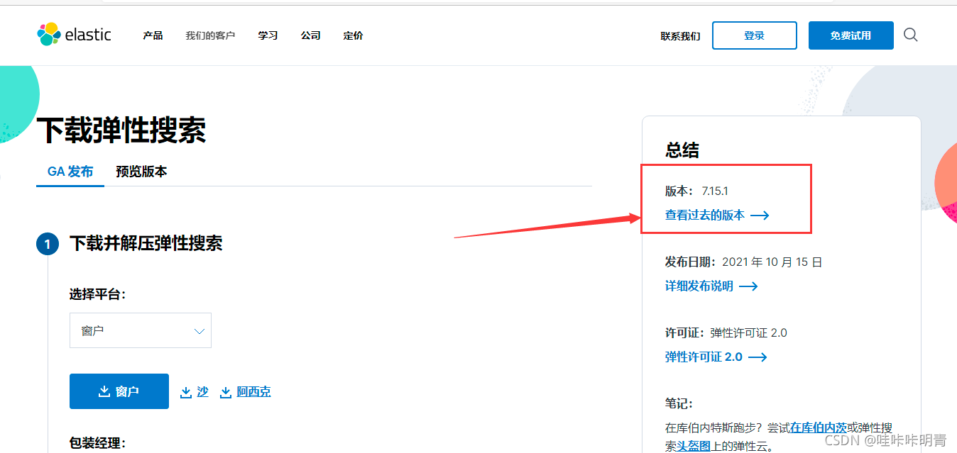Image resolution: width=957 pixels, height=453 pixels.
Task: Go to 定价 page
Action: tap(353, 35)
